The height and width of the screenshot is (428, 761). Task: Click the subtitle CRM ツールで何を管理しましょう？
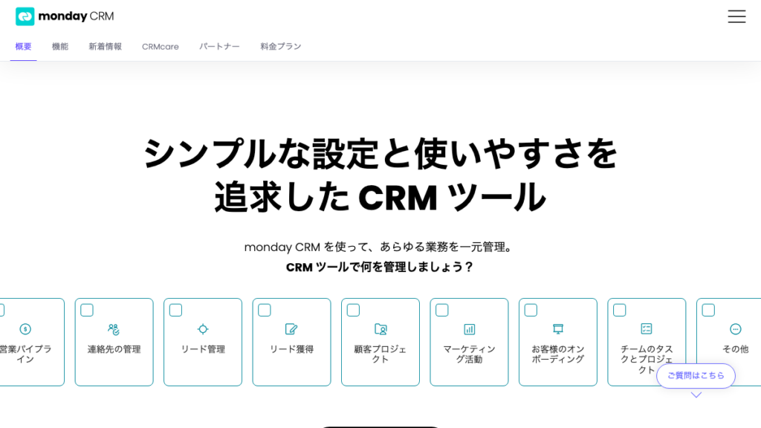coord(380,267)
